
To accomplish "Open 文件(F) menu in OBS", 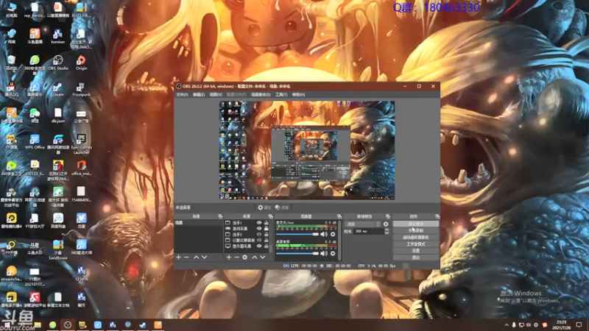I will click(182, 95).
